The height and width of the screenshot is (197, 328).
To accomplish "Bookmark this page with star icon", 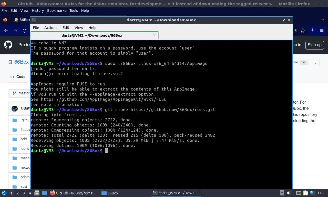I will point(303,31).
